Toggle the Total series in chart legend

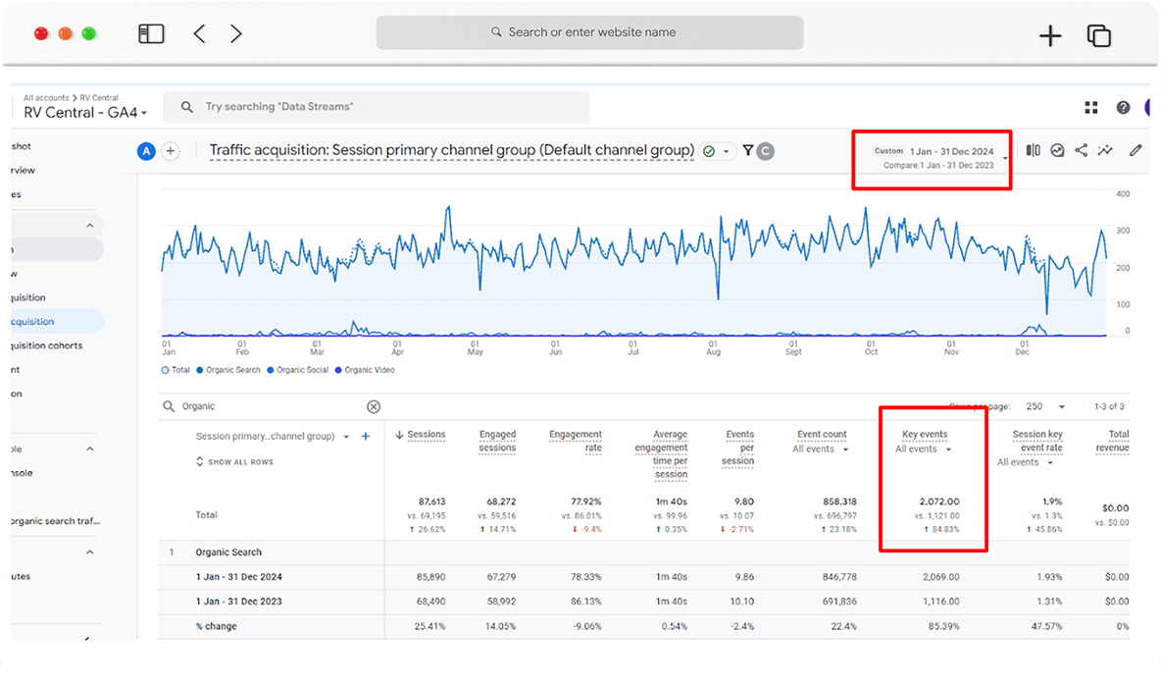(176, 370)
